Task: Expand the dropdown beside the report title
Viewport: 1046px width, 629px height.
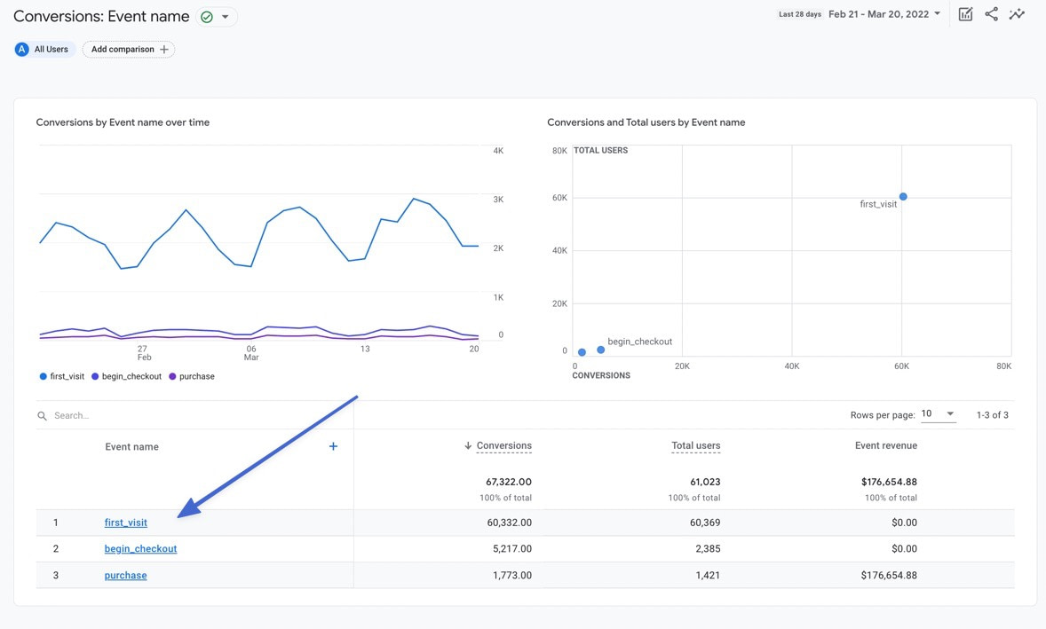Action: click(226, 16)
